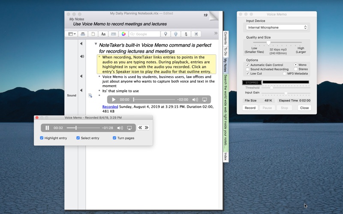The image size is (343, 214).
Task: Click the embedded audio player progress bar
Action: [154, 100]
